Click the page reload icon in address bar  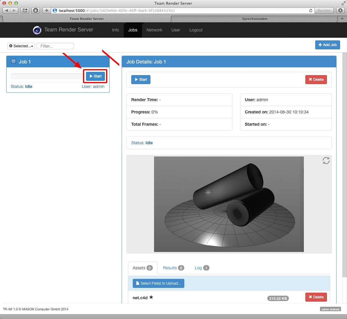pyautogui.click(x=311, y=10)
